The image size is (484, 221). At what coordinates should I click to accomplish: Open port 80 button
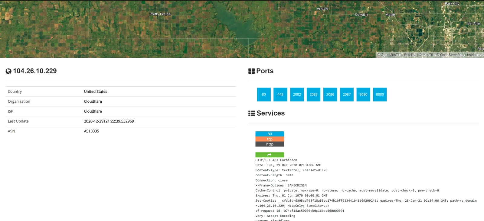tap(264, 94)
